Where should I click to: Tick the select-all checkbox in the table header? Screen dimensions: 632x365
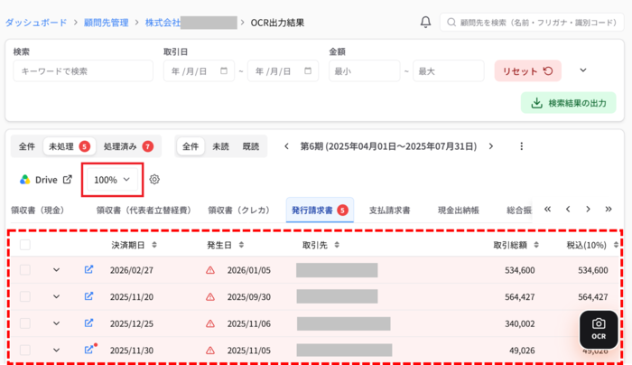click(x=25, y=245)
